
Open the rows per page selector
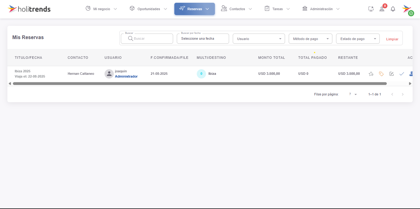point(353,94)
